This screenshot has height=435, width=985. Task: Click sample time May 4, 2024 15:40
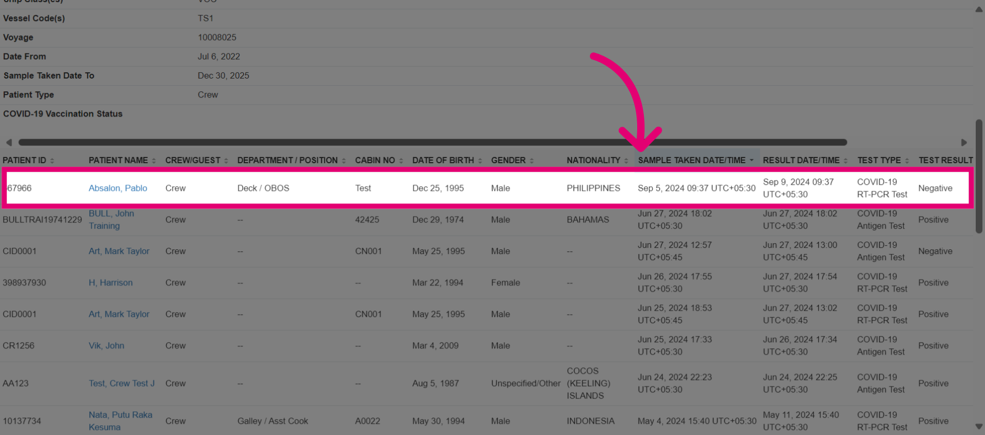coord(697,421)
